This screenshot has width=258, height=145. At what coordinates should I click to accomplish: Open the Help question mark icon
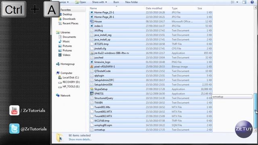point(252,2)
